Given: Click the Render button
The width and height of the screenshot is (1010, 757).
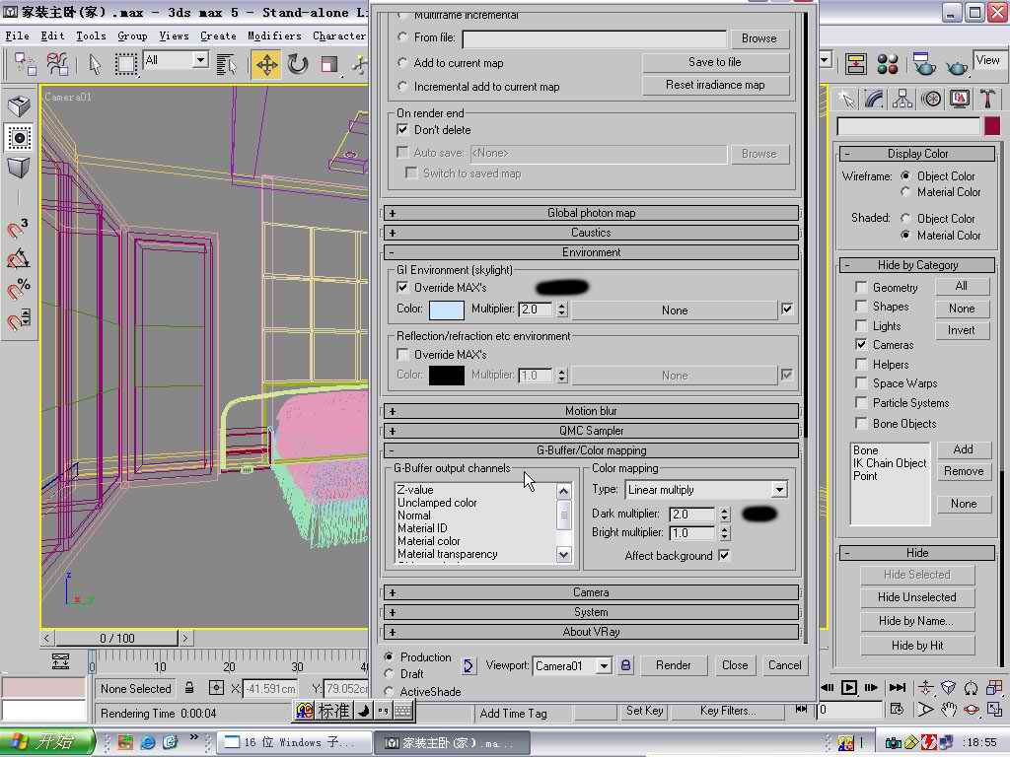Looking at the screenshot, I should 673,665.
